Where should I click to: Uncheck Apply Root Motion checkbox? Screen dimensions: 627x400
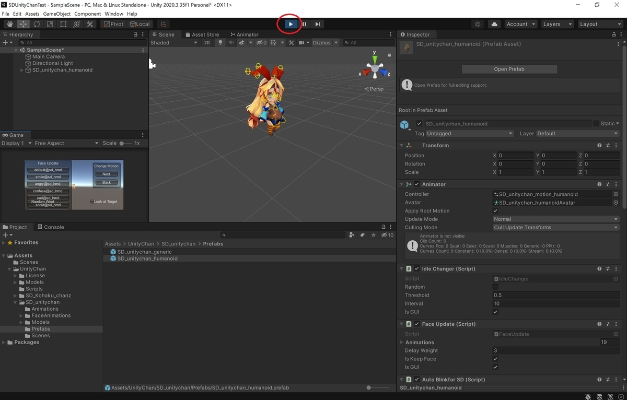tap(495, 211)
